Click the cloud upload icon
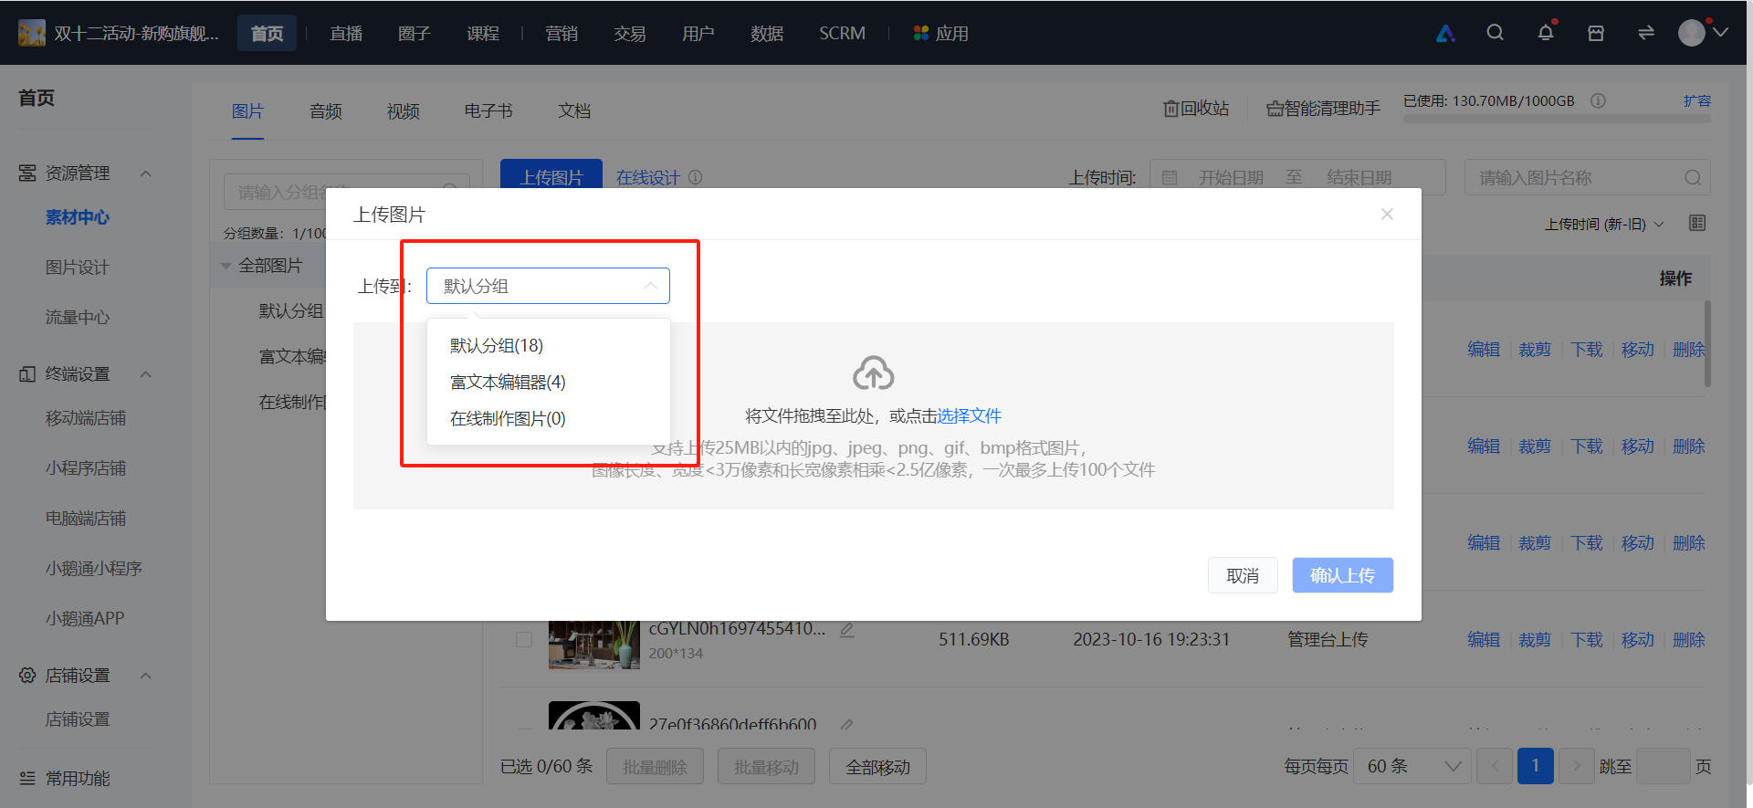Screen dimensions: 1753x808 pos(874,373)
